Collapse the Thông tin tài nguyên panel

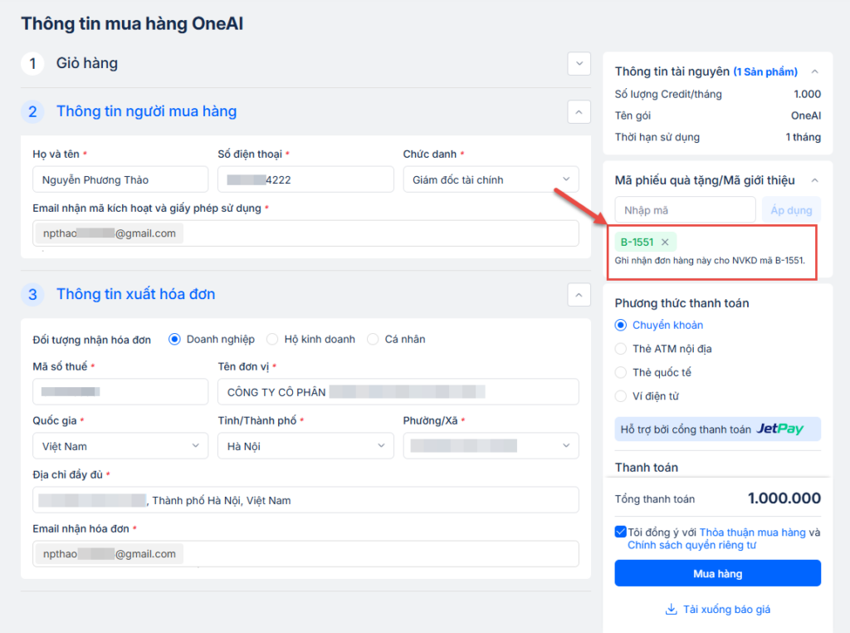814,72
